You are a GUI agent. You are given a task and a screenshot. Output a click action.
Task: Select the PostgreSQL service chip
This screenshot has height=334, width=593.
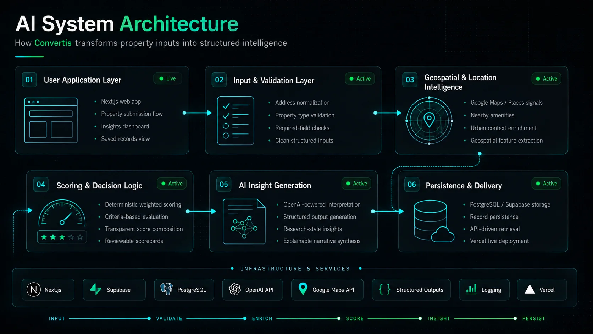[x=184, y=290]
